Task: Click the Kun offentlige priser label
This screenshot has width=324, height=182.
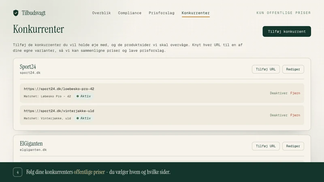Action: pyautogui.click(x=283, y=13)
